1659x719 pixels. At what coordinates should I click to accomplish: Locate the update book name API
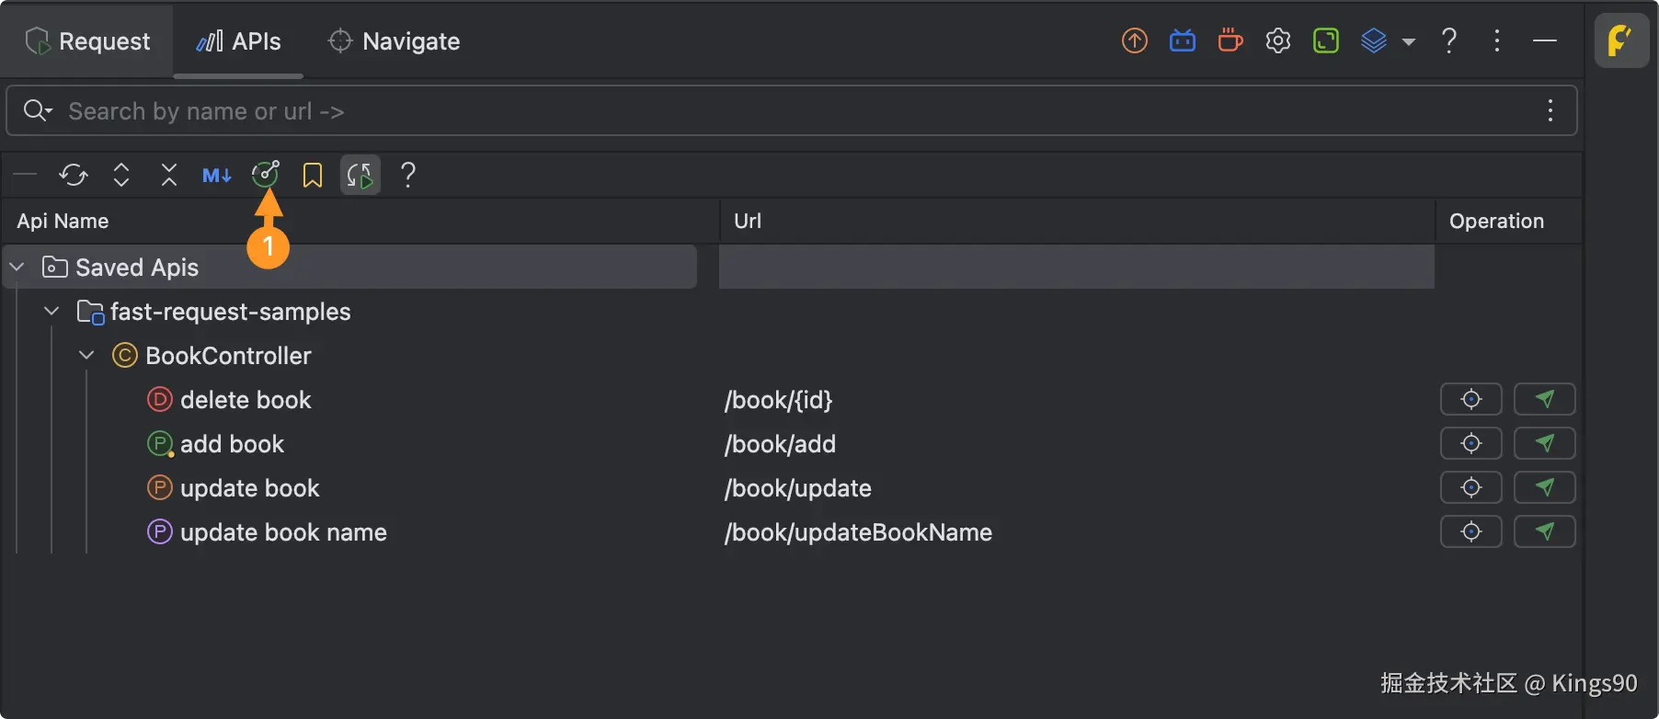tap(1471, 531)
